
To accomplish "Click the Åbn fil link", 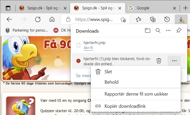I will coord(88,48).
